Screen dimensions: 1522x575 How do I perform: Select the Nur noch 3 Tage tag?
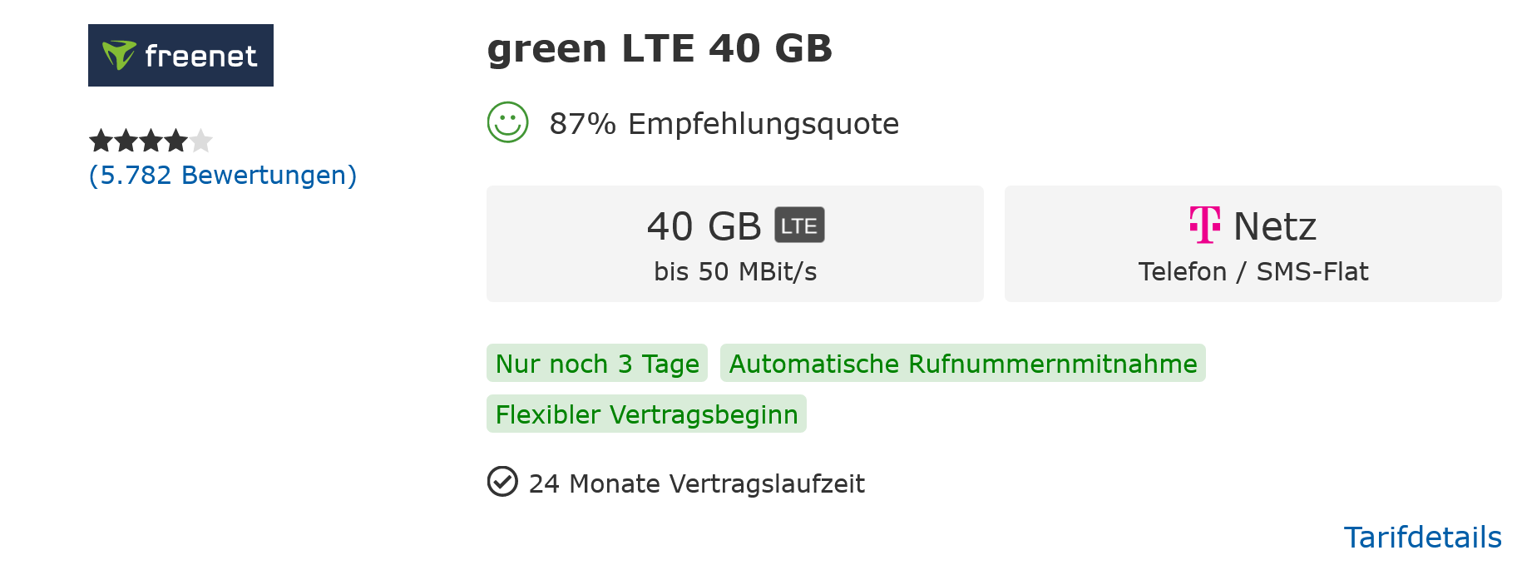[x=595, y=364]
